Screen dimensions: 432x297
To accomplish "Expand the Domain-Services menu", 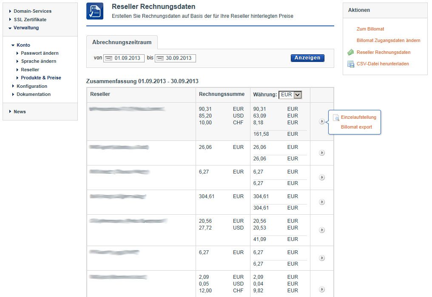I will [32, 11].
